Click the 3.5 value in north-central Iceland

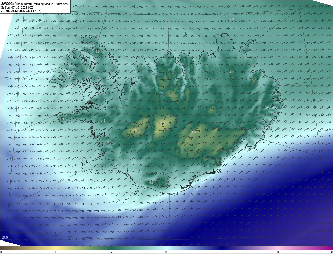pos(173,95)
